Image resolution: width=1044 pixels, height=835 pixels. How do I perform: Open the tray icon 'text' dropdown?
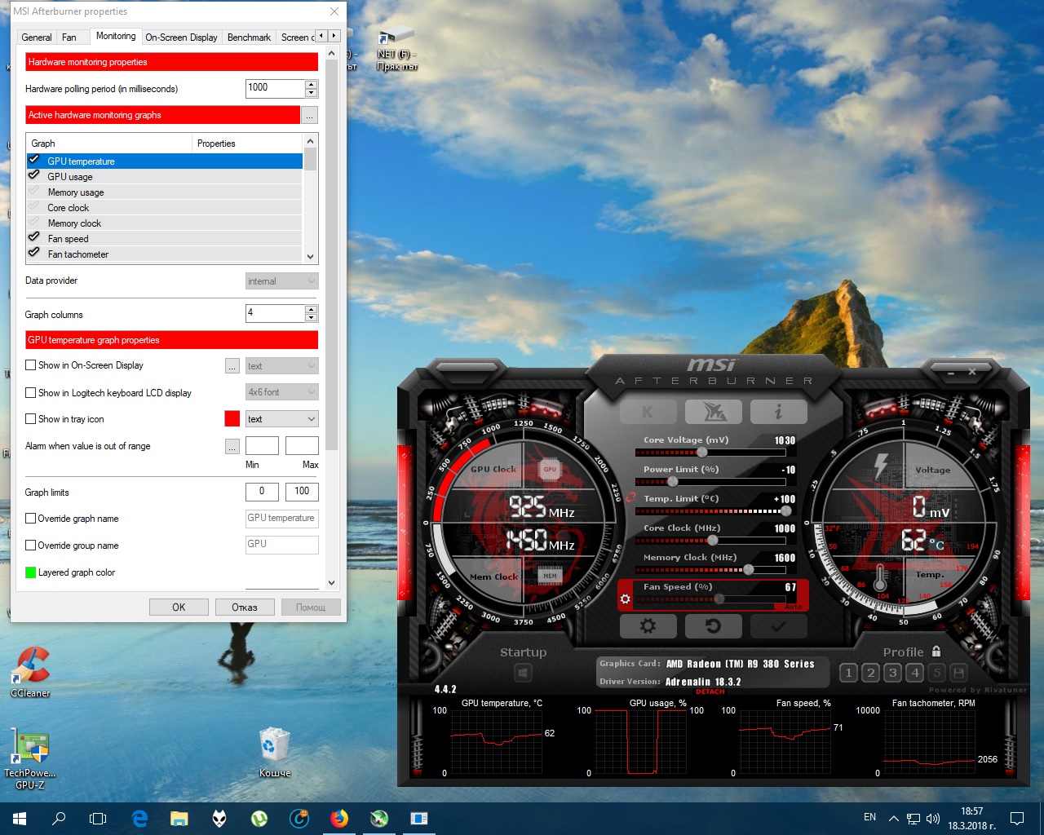tap(281, 419)
